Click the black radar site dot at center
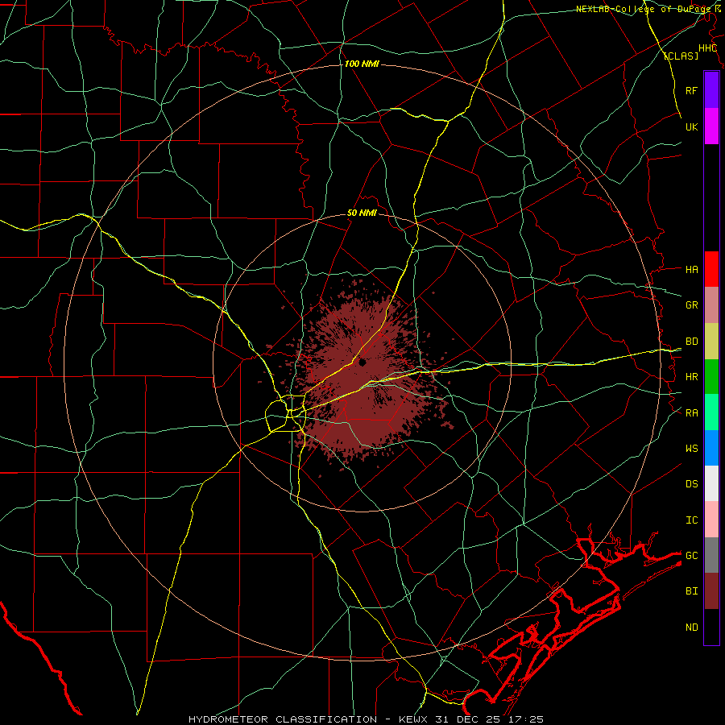The image size is (725, 725). coord(362,362)
